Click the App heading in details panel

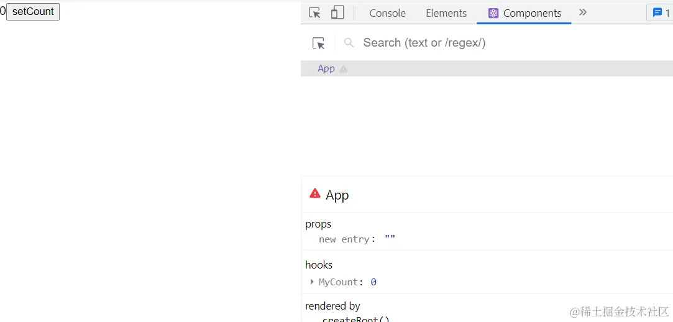(337, 195)
